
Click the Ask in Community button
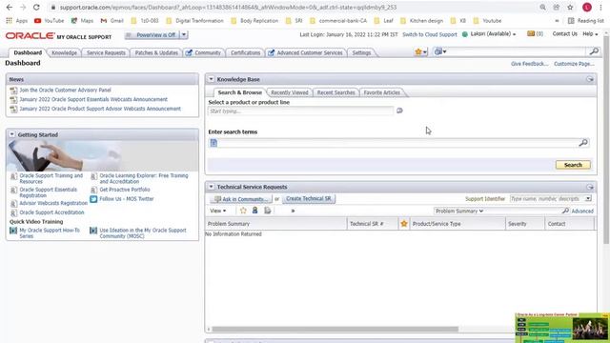tap(241, 199)
